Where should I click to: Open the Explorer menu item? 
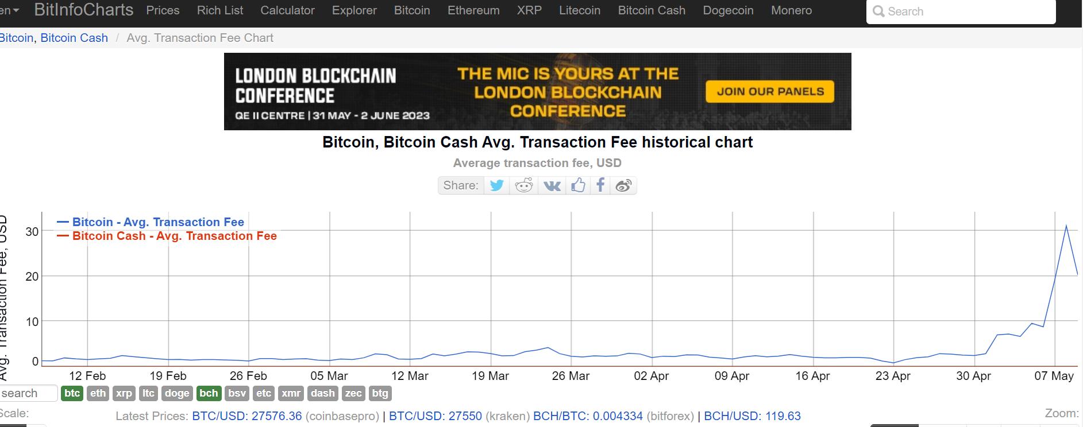click(x=354, y=10)
